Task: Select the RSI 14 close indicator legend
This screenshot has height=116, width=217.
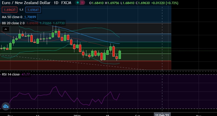Action: [x=11, y=74]
